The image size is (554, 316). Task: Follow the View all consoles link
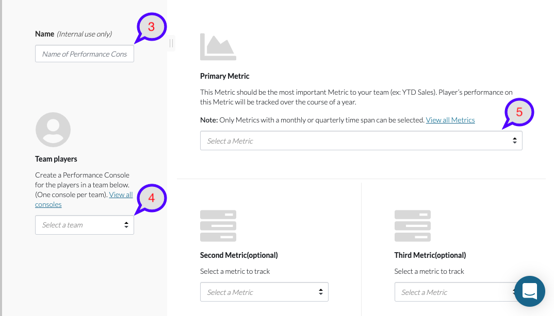pyautogui.click(x=84, y=200)
